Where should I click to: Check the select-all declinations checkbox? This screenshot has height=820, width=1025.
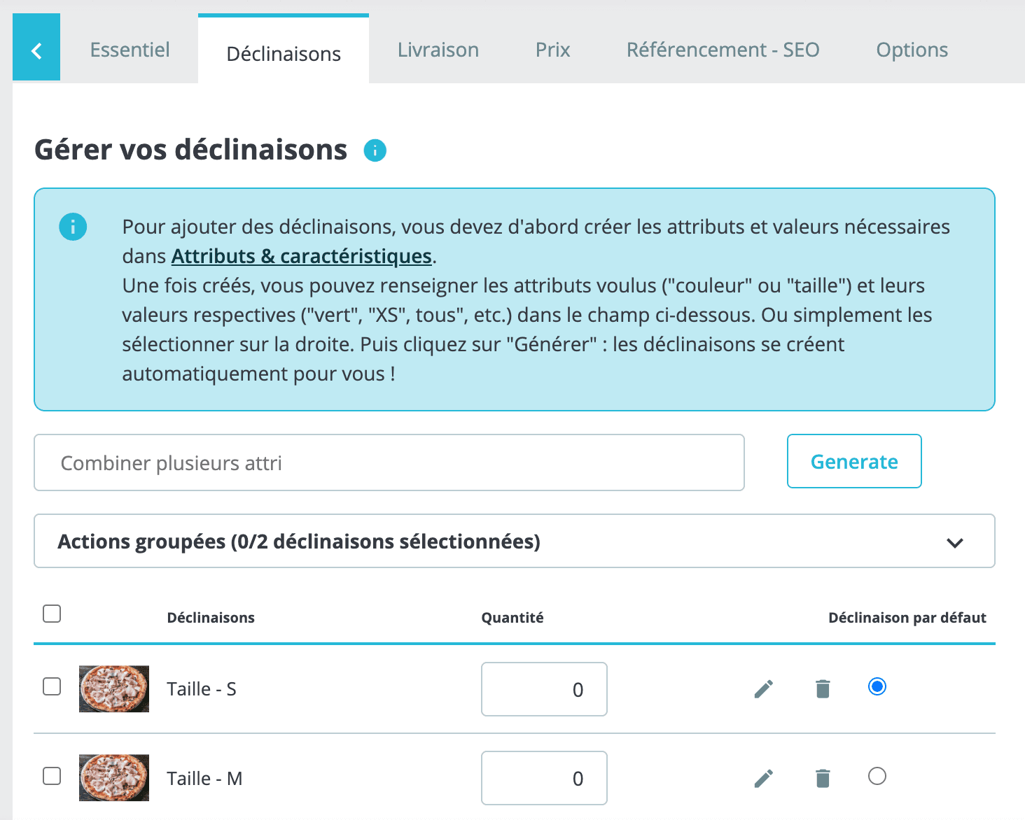52,613
